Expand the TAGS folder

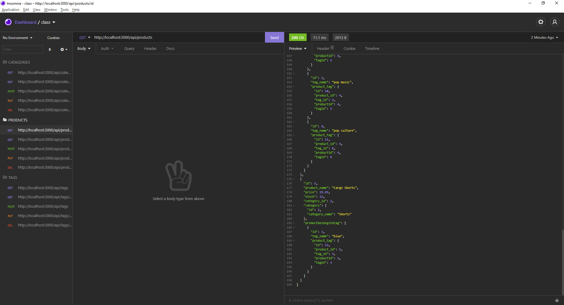tap(12, 177)
